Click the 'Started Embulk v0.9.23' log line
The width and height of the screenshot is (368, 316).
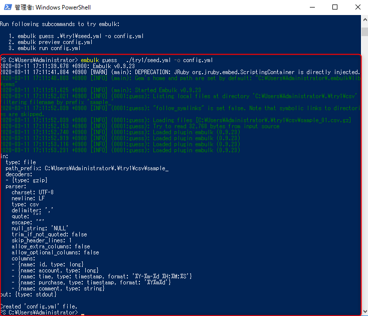100,90
